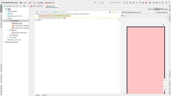Zoom out the drawable preview with minus
This screenshot has width=171, height=96.
165,83
